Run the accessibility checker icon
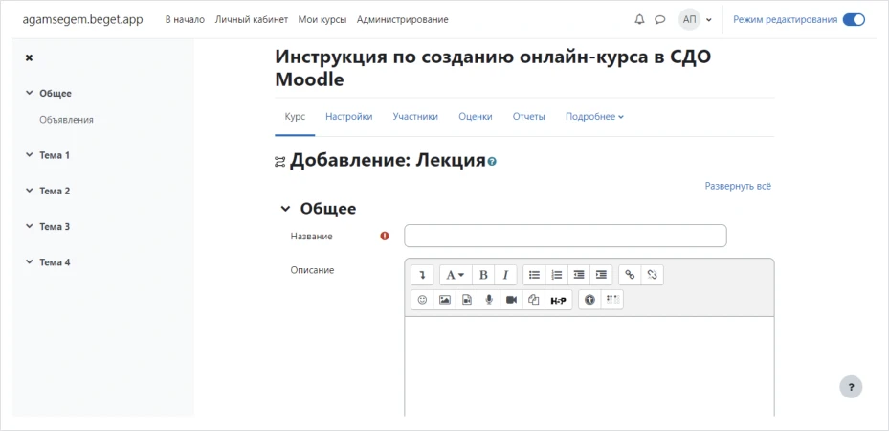 click(589, 300)
